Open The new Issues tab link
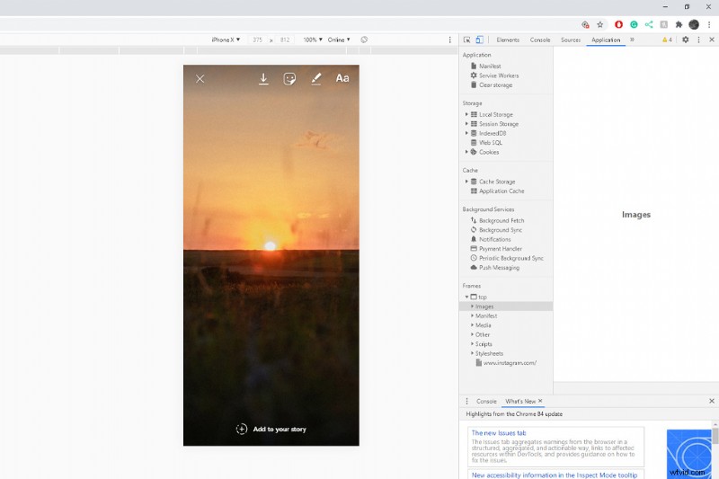The height and width of the screenshot is (479, 719). 499,432
